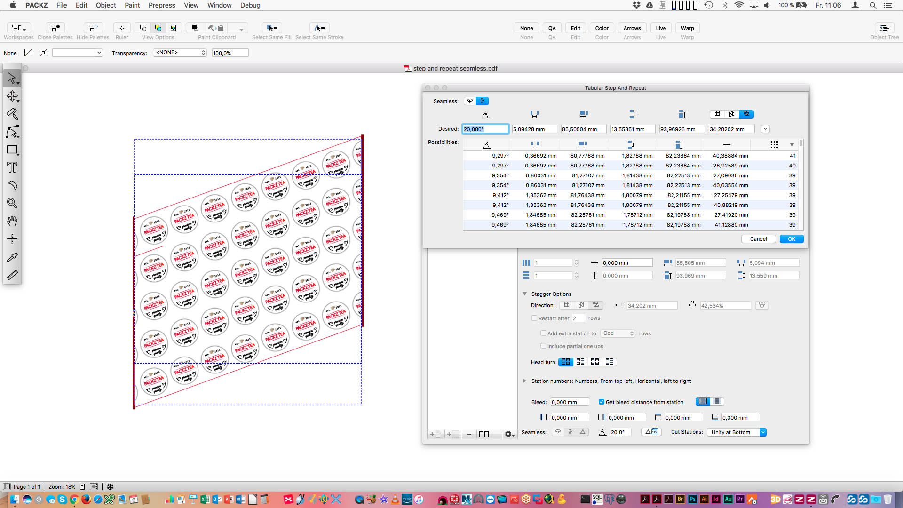Open the Paint menu
The image size is (903, 508).
point(132,5)
